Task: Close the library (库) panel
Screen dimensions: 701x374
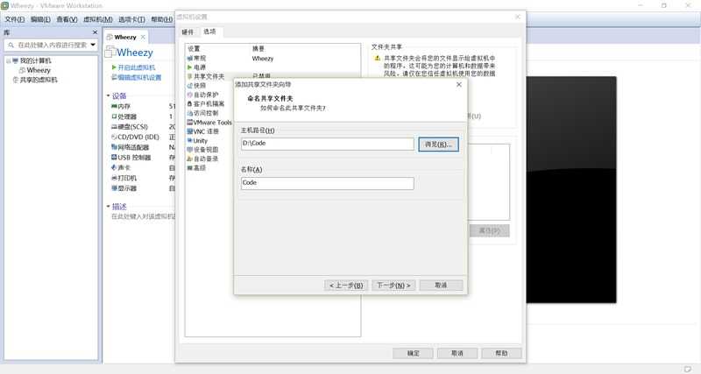Action: [95, 32]
